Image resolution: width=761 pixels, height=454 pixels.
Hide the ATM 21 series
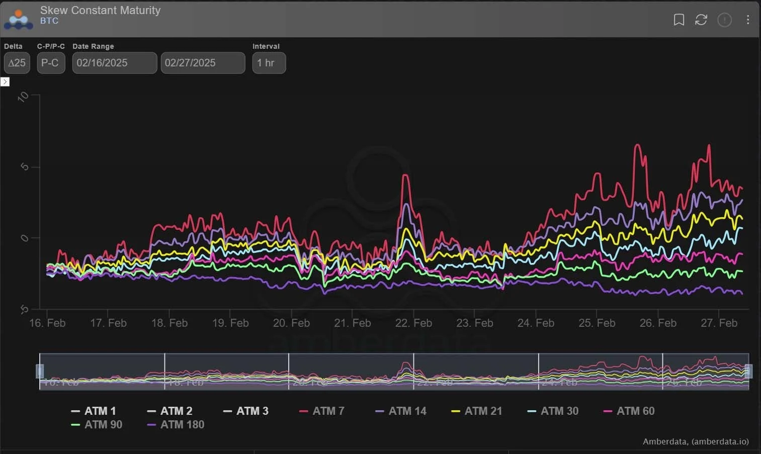point(477,411)
